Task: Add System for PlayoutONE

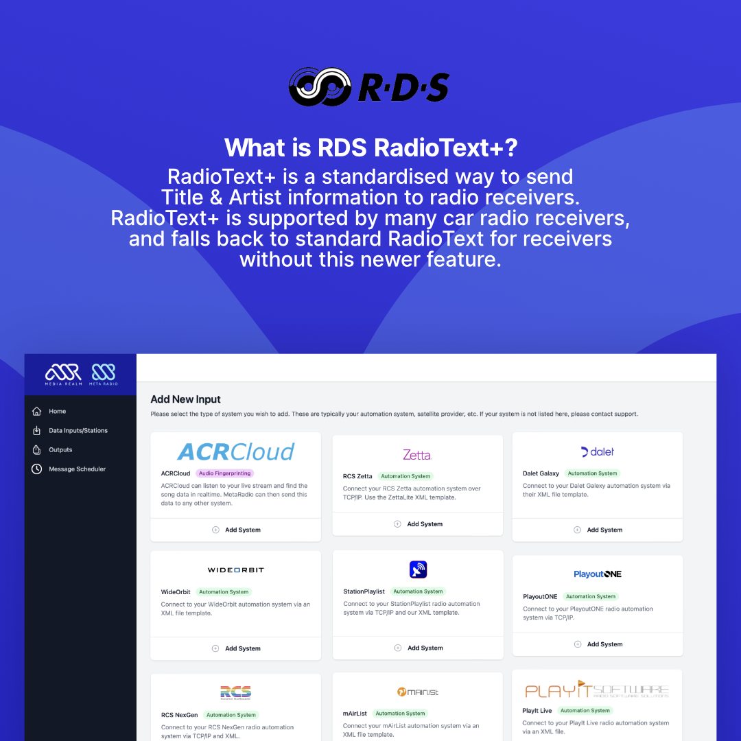Action: (x=598, y=644)
